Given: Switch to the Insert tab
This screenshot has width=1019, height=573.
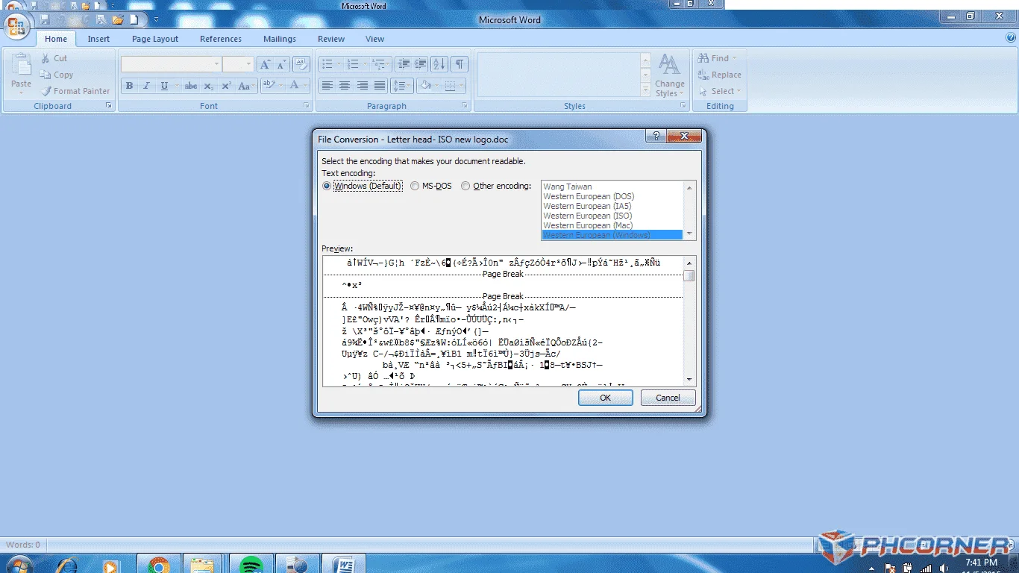Looking at the screenshot, I should 98,39.
